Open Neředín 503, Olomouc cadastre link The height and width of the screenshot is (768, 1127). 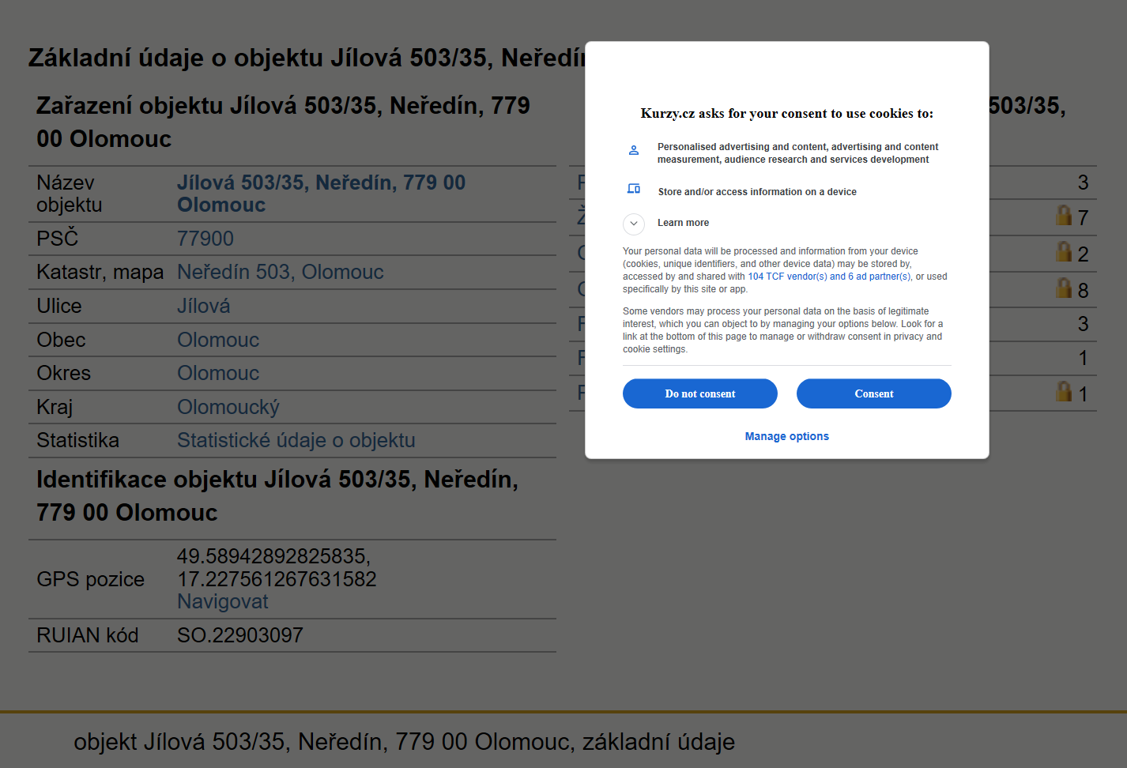(x=281, y=272)
